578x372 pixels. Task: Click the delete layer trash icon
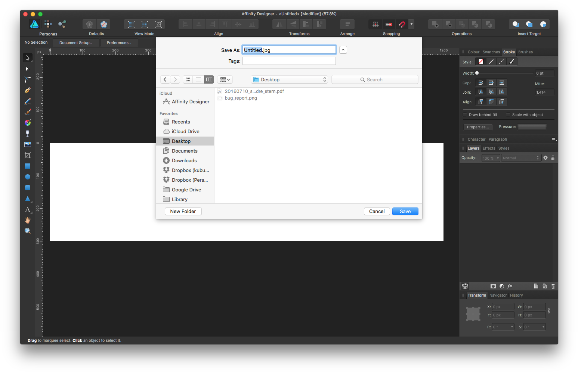pyautogui.click(x=553, y=286)
